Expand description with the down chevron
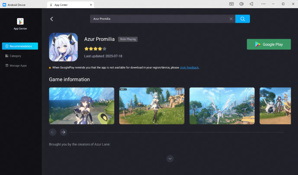The image size is (298, 175). pyautogui.click(x=170, y=159)
